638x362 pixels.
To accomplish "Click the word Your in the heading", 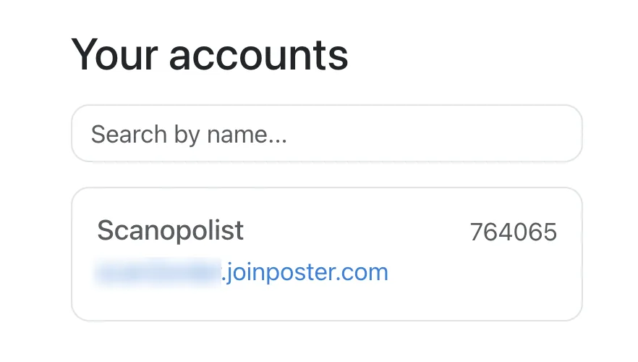I will 115,54.
